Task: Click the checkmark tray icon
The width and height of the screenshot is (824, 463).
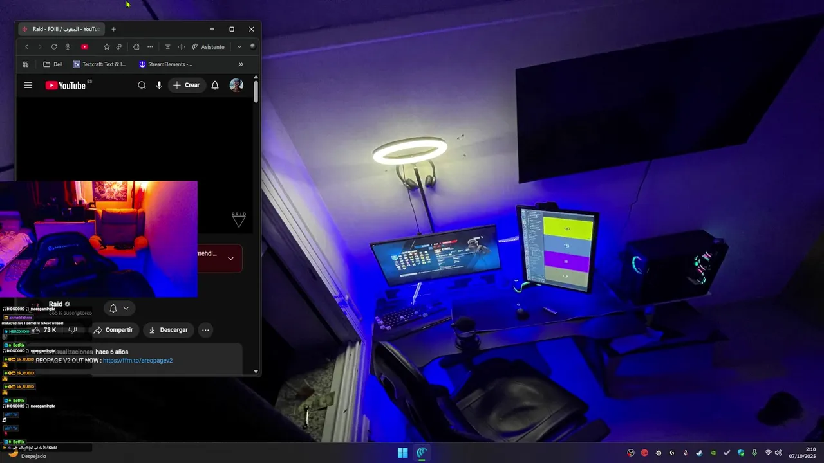Action: (x=727, y=453)
